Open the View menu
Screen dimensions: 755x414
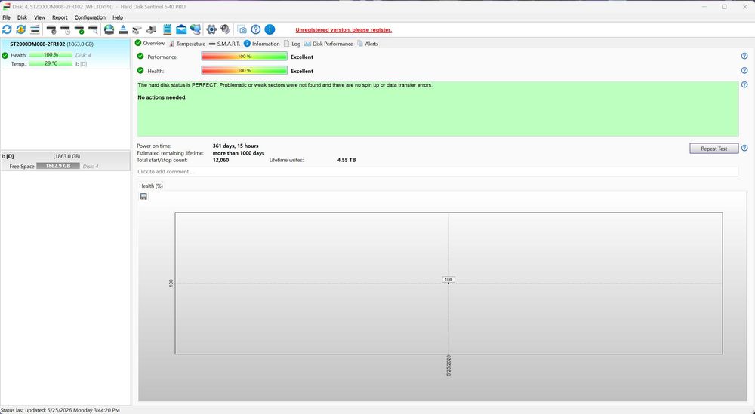click(39, 17)
